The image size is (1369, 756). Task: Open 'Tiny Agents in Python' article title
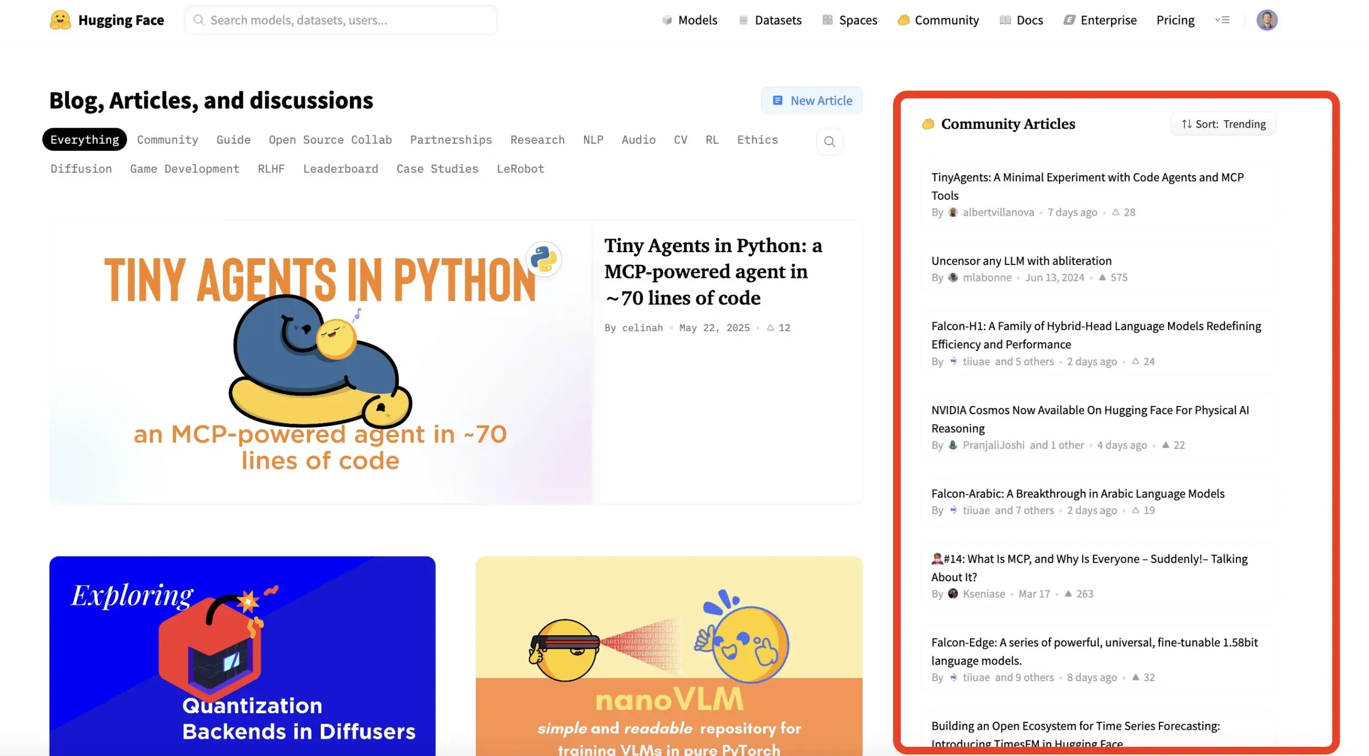(713, 272)
